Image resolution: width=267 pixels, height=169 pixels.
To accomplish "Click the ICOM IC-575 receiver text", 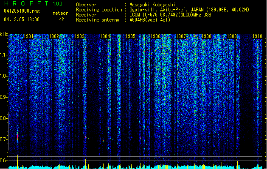I will [170, 15].
